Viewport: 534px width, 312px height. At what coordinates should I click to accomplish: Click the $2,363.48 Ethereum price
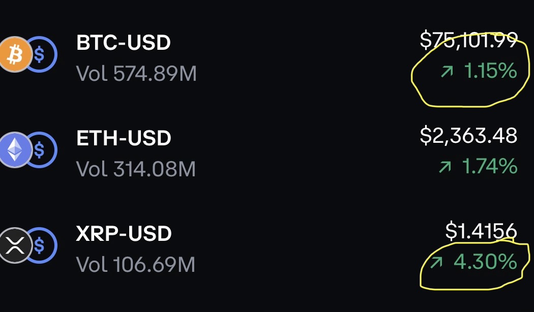[x=468, y=135]
